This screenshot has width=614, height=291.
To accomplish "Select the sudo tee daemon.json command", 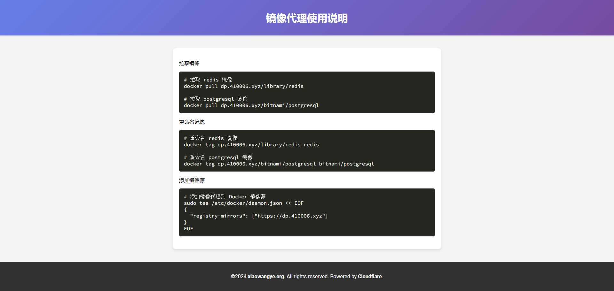I will pos(244,203).
